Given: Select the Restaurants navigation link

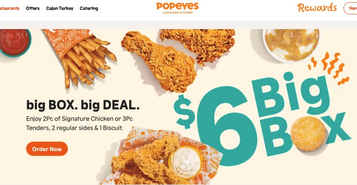Looking at the screenshot, I should point(10,8).
